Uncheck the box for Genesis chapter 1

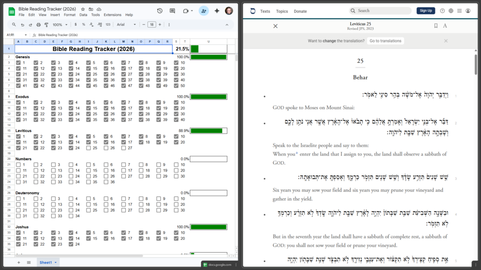tap(19, 63)
